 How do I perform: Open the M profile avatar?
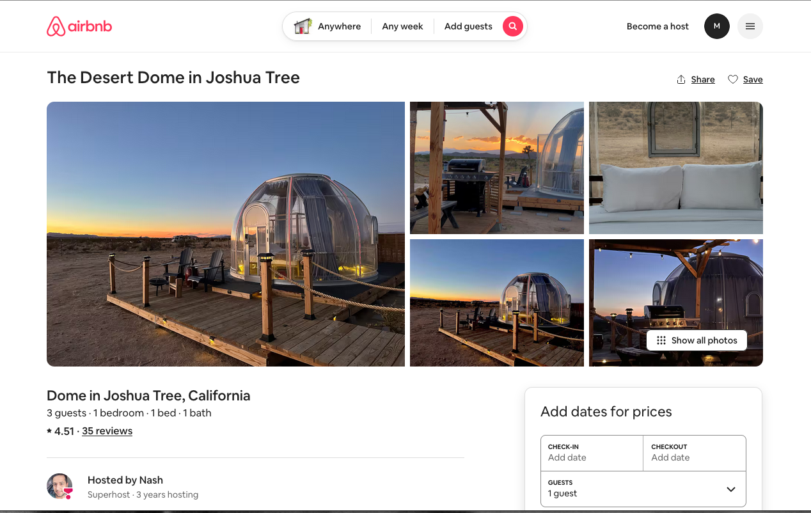pyautogui.click(x=716, y=26)
